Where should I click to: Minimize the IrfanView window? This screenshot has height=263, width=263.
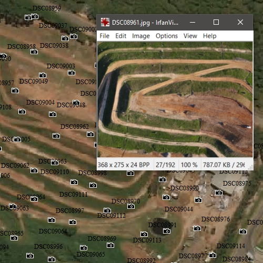[193, 22]
